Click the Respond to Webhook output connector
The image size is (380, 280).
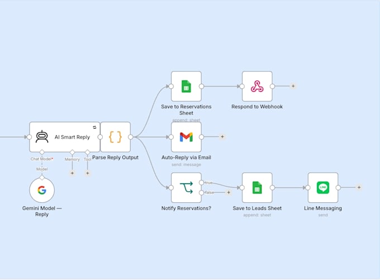coord(272,86)
